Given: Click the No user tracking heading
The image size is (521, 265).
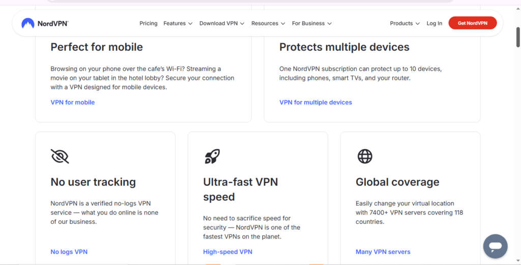Looking at the screenshot, I should pos(93,182).
